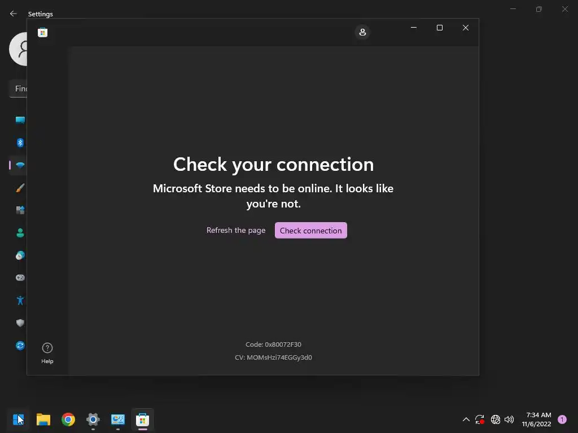This screenshot has height=433, width=578.
Task: Open volume speaker icon in tray
Action: coord(509,419)
